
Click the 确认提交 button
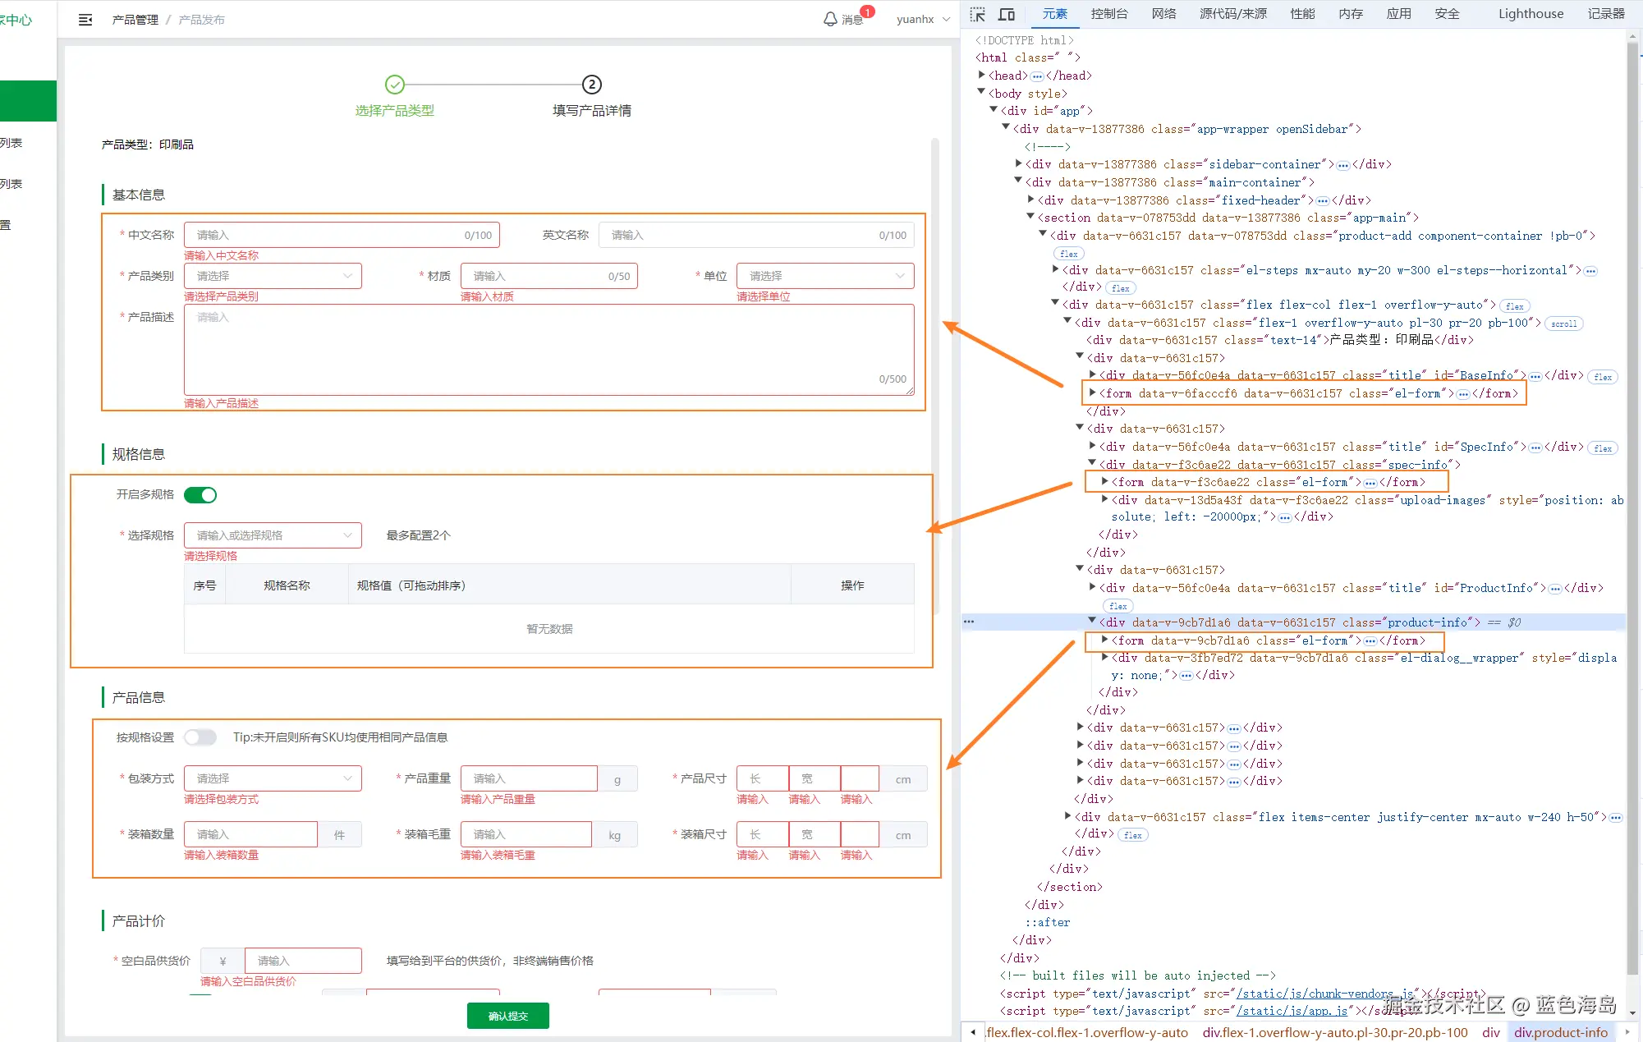[x=507, y=1016]
